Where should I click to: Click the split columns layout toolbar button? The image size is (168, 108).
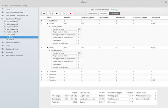(x=50, y=13)
